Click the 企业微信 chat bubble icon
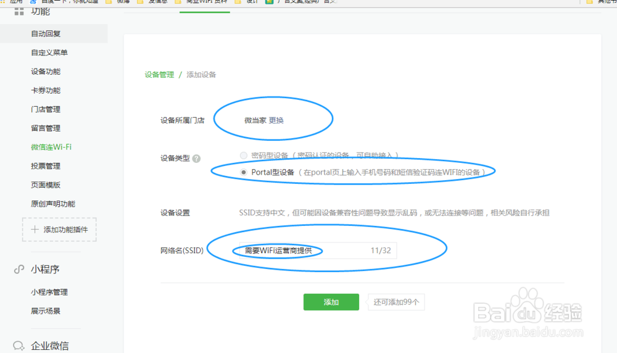617x353 pixels. [x=19, y=346]
